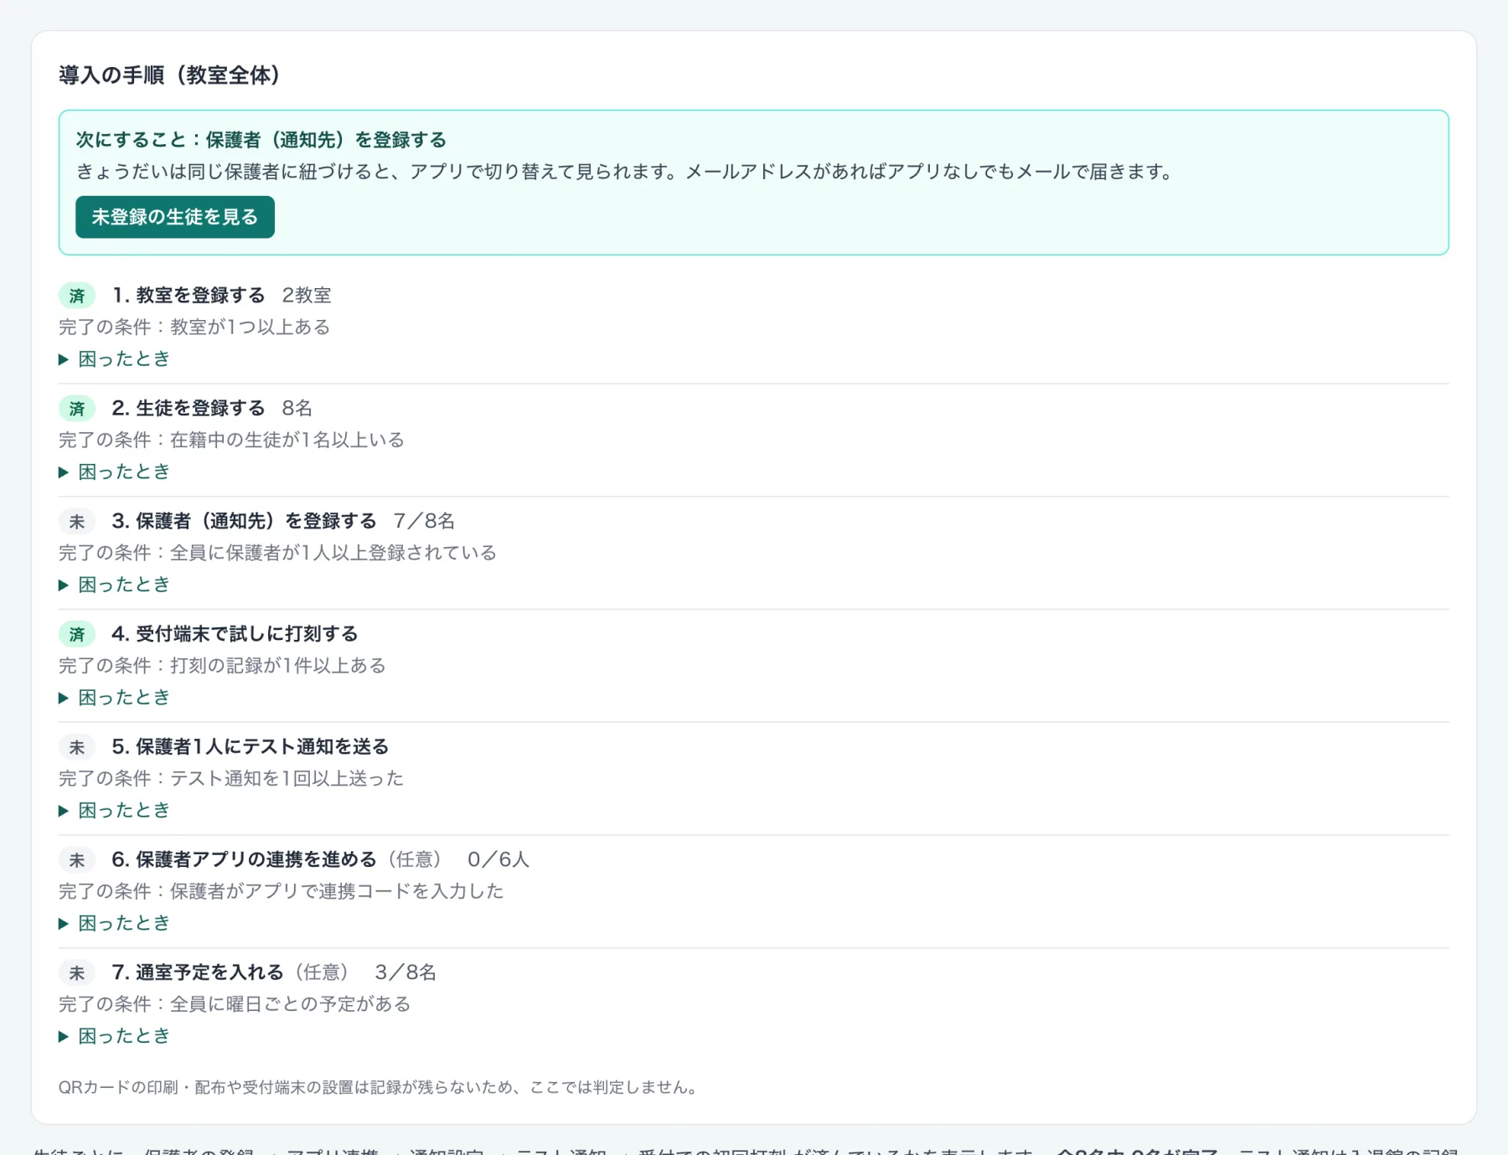The image size is (1508, 1155).
Task: Click the 未 badge for step 6
Action: coord(77,860)
